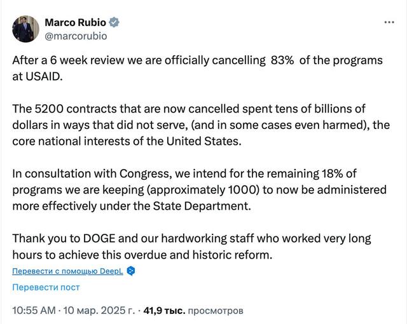
Task: Open the three-dot more options menu
Action: tap(389, 22)
